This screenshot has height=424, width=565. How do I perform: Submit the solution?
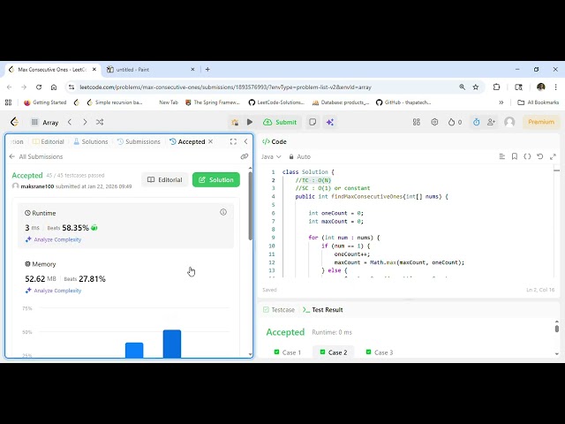pos(280,122)
